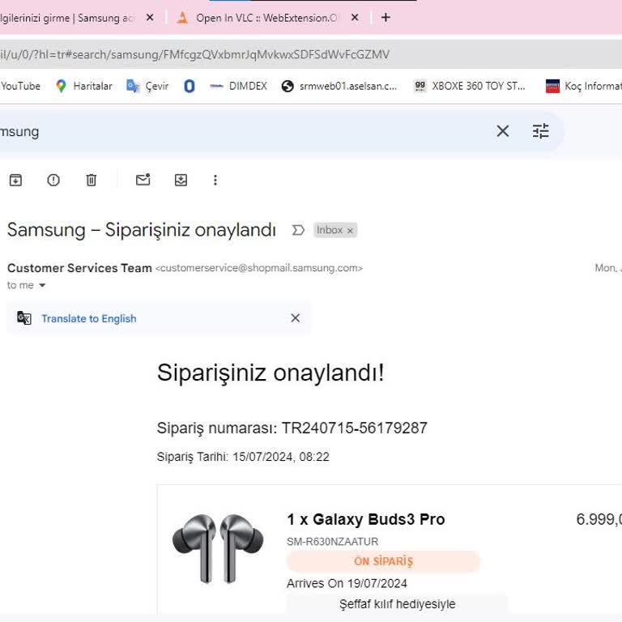Open the YouTube bookmark
The width and height of the screenshot is (622, 622).
tap(20, 86)
